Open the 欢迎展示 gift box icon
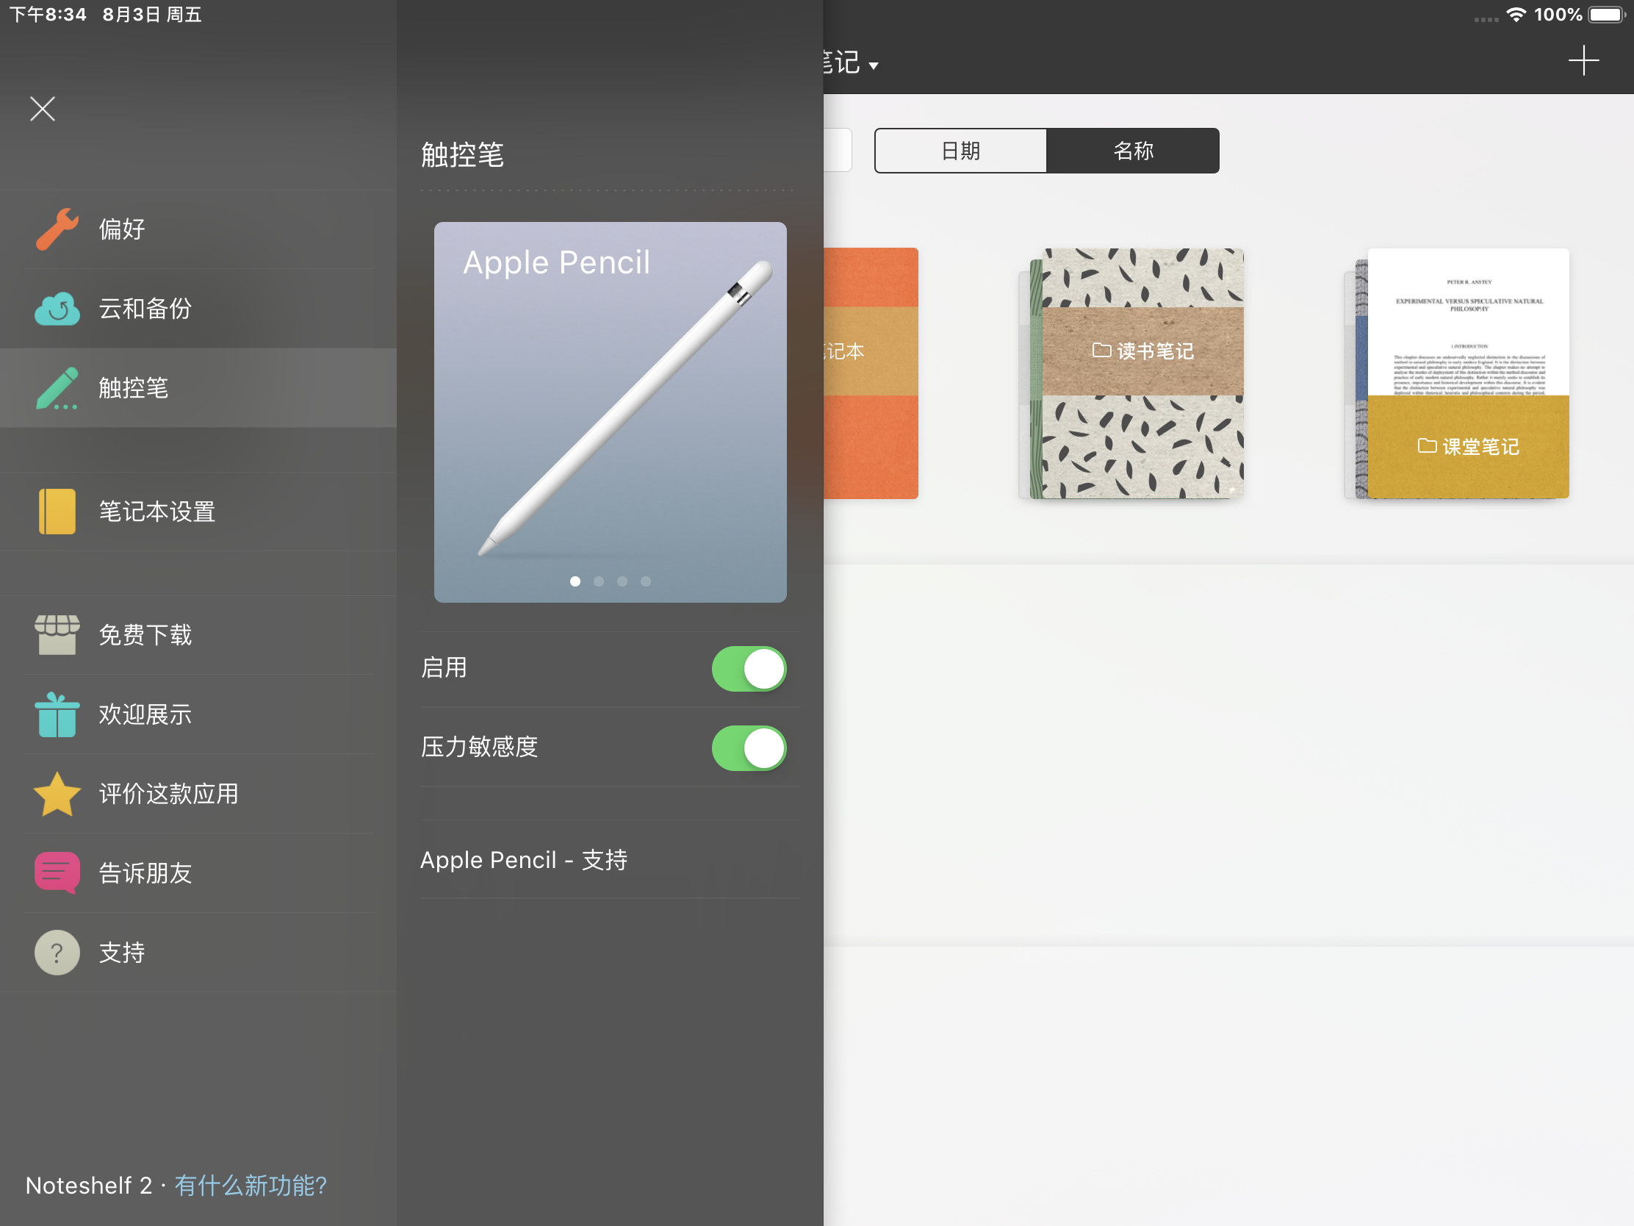 (57, 714)
